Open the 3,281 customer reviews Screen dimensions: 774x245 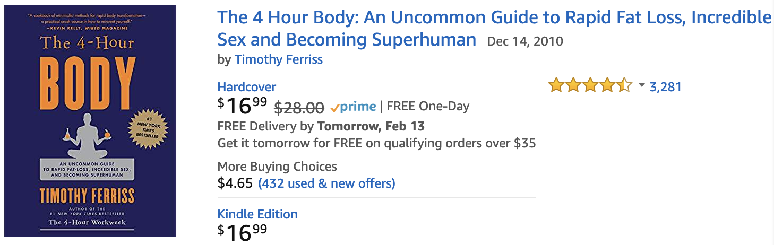[x=665, y=86]
